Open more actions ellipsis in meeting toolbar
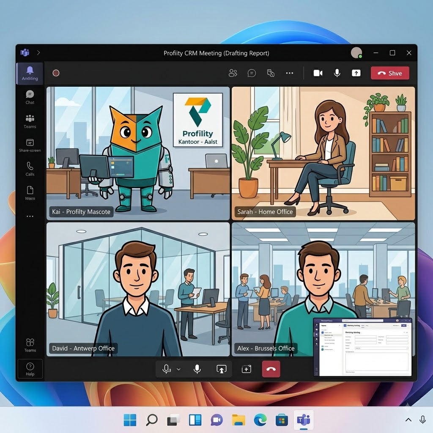The width and height of the screenshot is (433, 433). (x=289, y=73)
